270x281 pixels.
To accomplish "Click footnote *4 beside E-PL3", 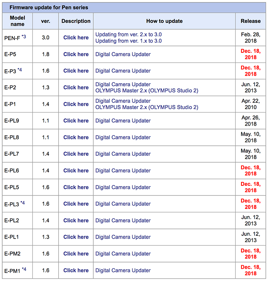I will click(x=23, y=203).
